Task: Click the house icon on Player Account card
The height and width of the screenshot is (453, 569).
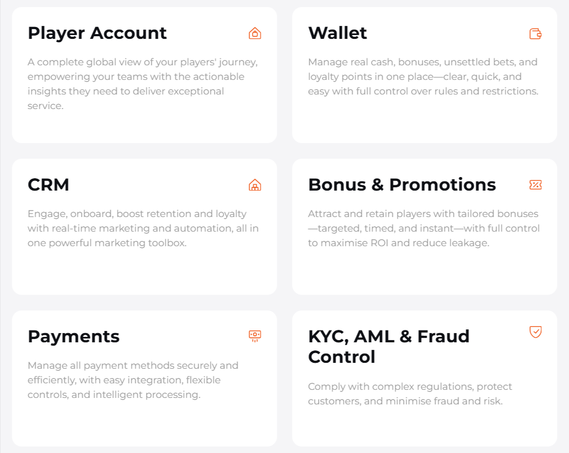Action: 255,33
